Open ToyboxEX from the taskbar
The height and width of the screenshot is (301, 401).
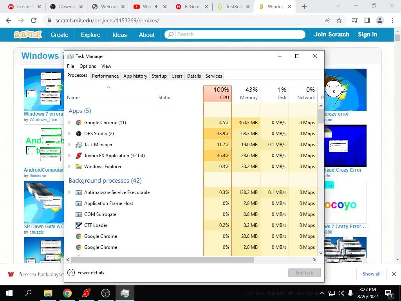[87, 293]
